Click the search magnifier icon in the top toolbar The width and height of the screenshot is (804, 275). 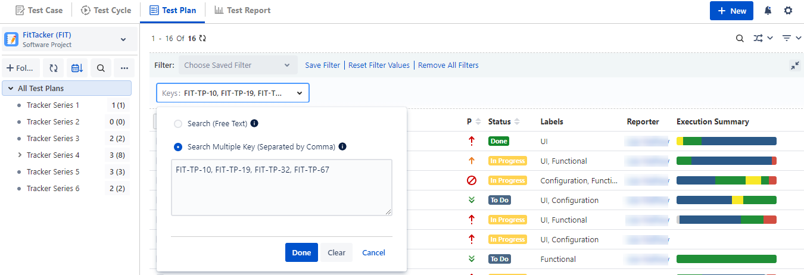740,38
